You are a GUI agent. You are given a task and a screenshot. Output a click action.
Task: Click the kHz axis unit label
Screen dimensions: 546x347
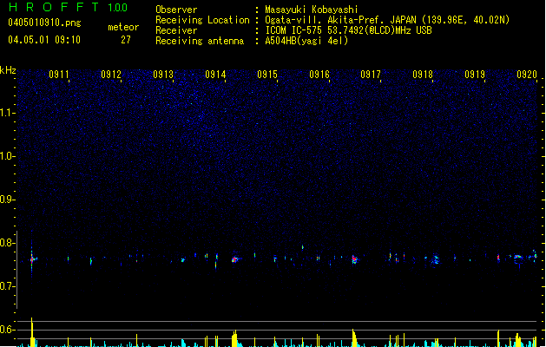[8, 70]
